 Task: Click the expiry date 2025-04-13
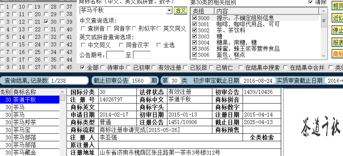tap(258, 122)
